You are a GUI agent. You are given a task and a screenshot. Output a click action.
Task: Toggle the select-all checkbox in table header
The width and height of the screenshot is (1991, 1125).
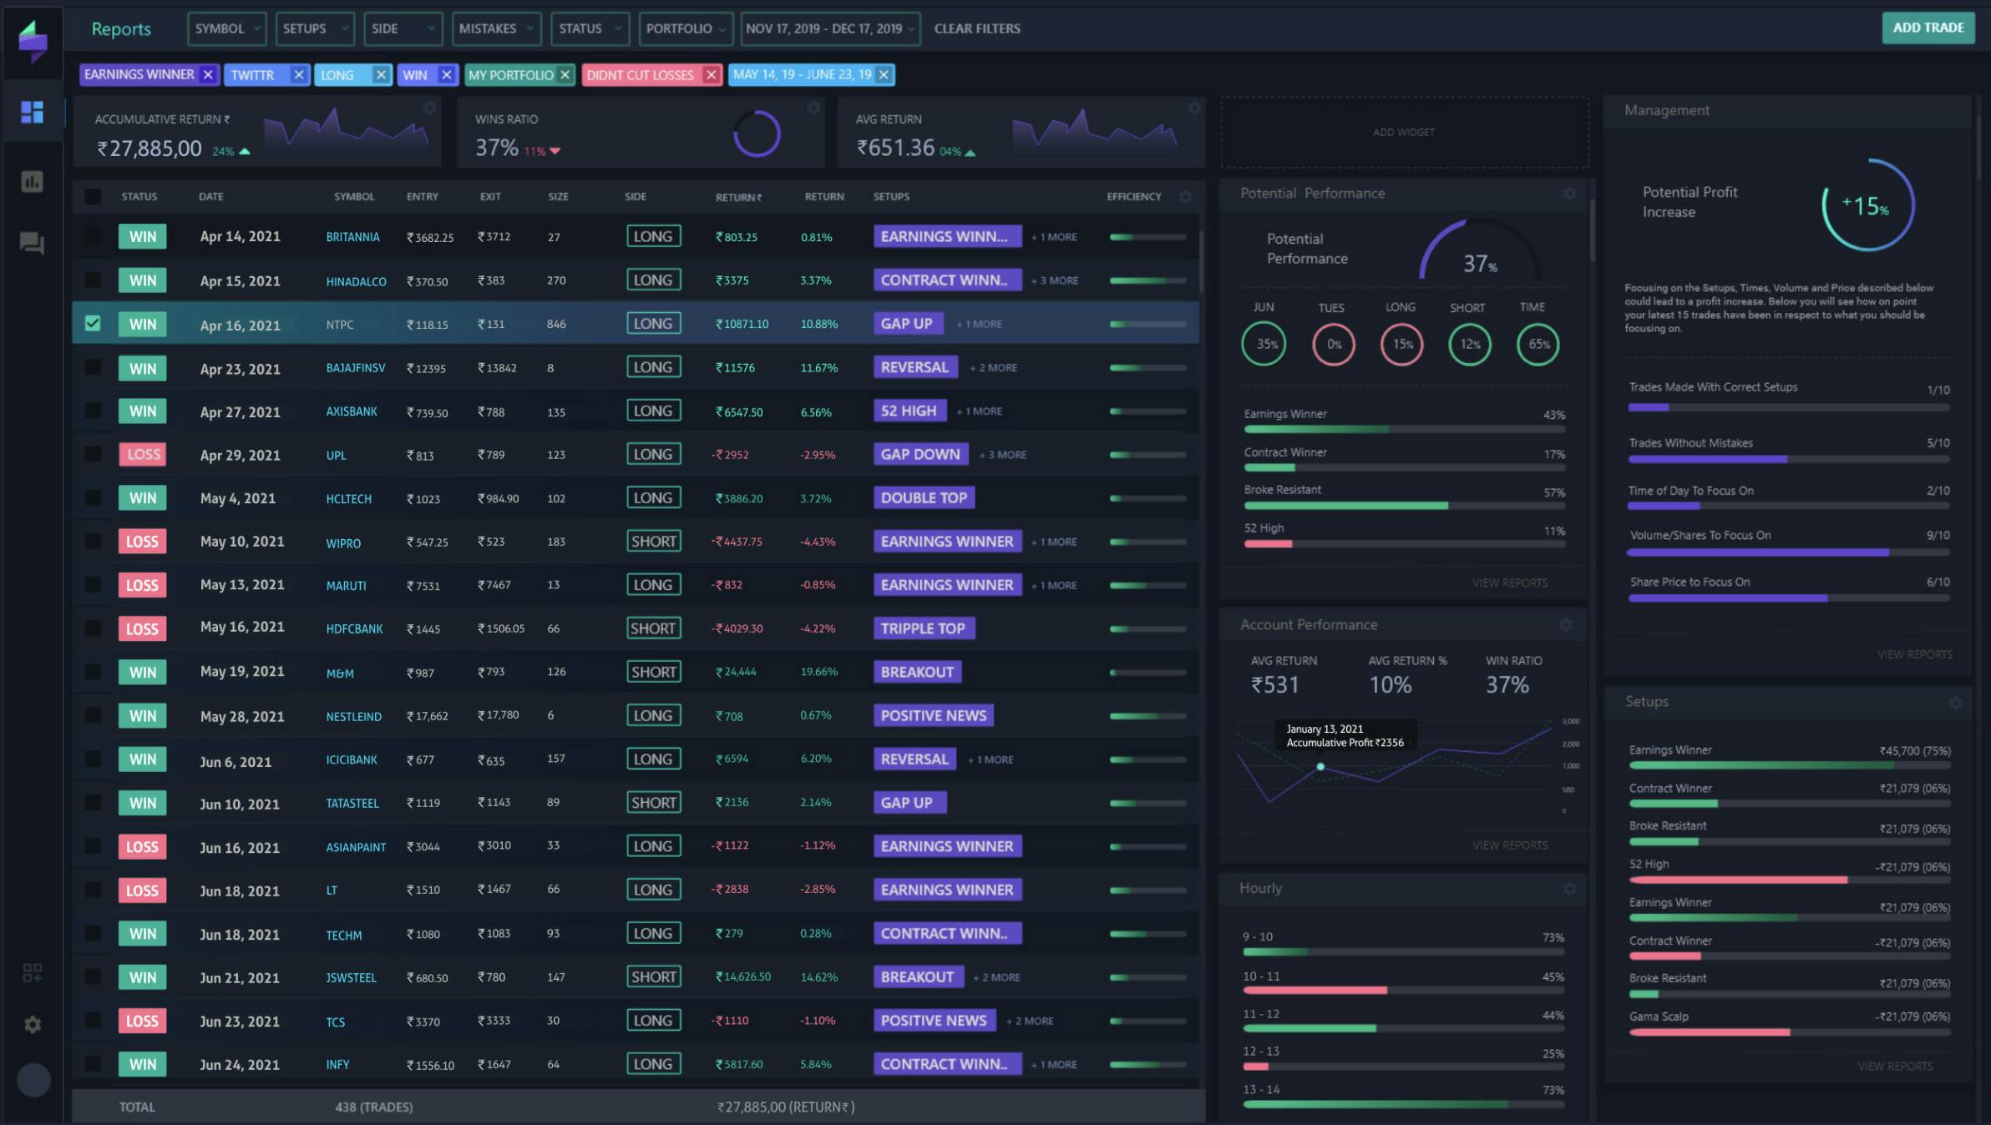pos(93,197)
